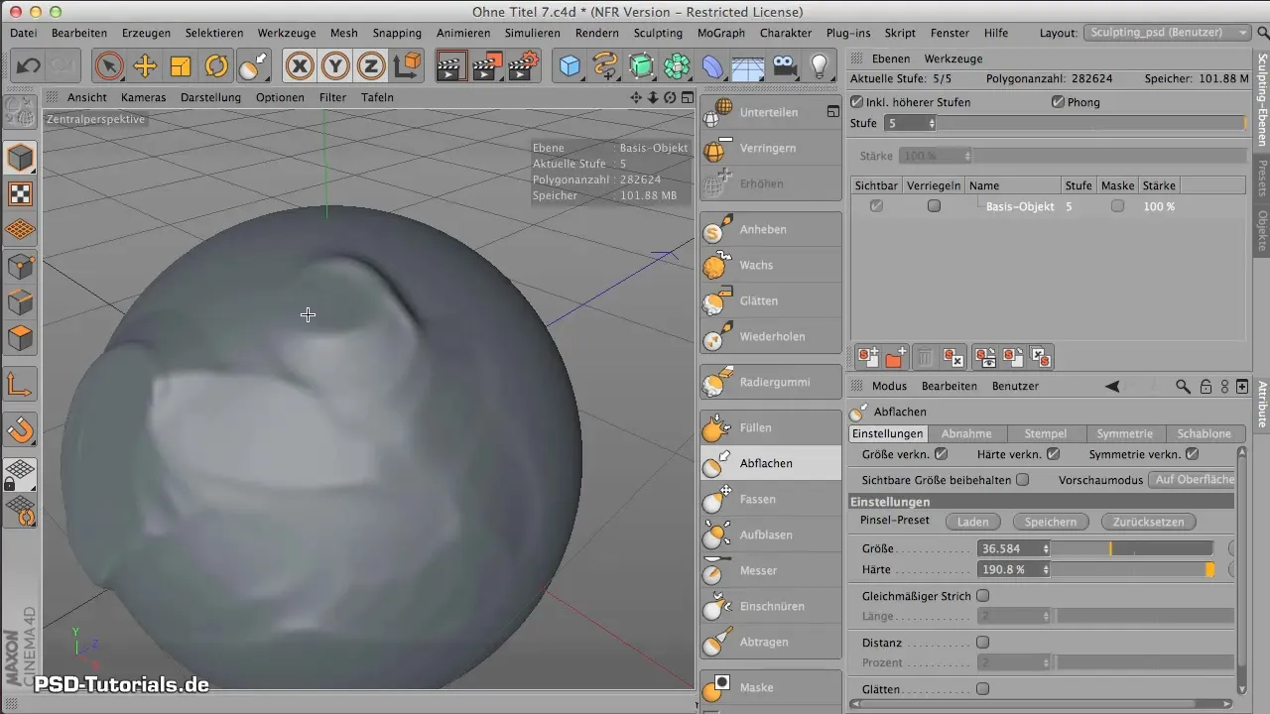
Task: Click the Größe value stepper
Action: tap(1046, 548)
